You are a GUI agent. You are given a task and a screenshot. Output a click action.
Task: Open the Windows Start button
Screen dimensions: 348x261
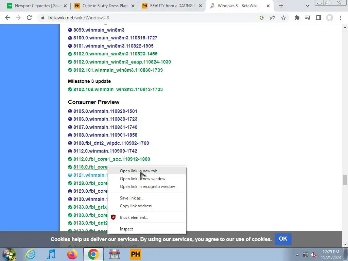pos(9,254)
